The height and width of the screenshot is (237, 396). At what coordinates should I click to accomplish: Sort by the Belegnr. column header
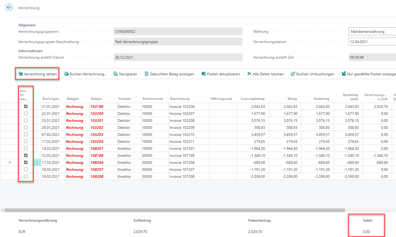coord(97,99)
